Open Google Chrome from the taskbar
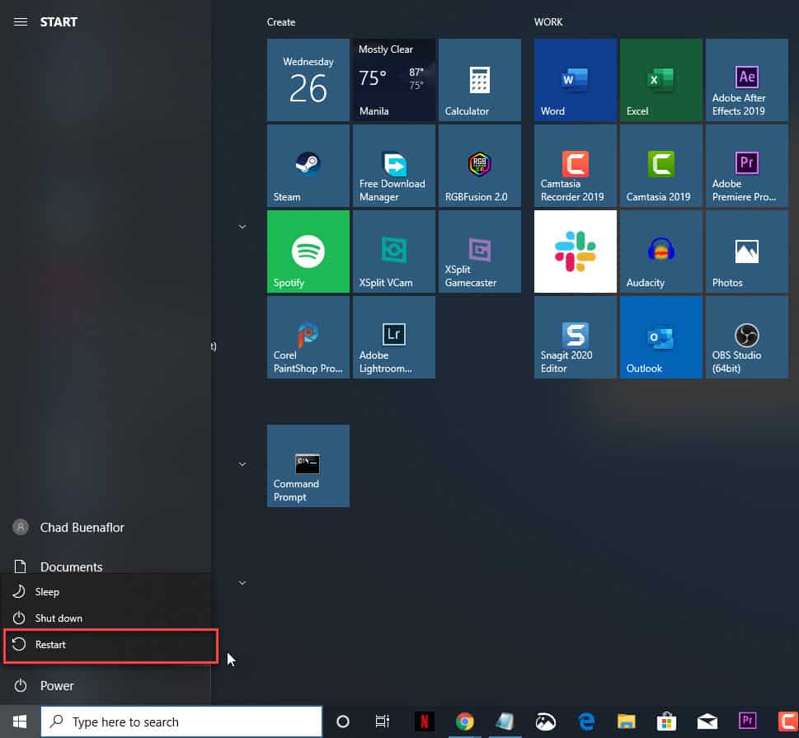The width and height of the screenshot is (799, 738). coord(464,722)
